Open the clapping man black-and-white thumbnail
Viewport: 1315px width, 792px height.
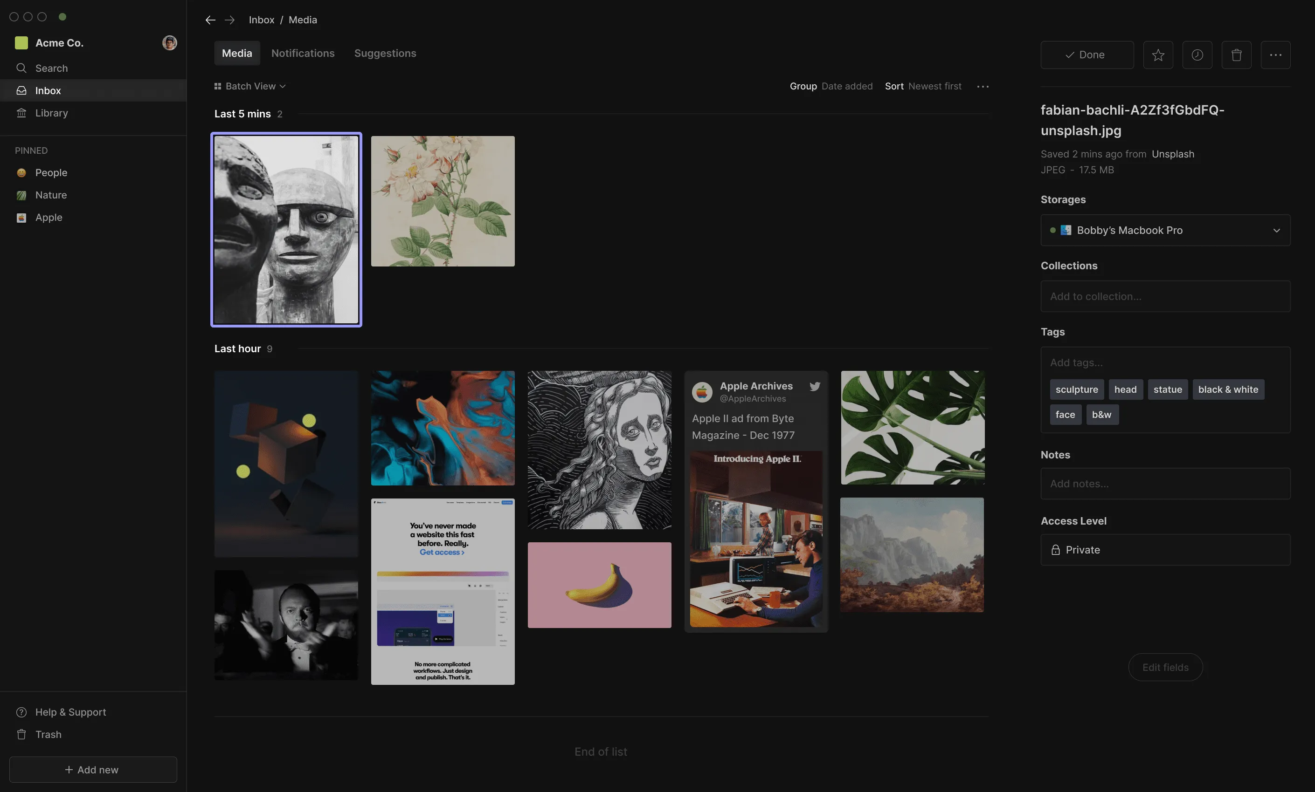(x=286, y=625)
